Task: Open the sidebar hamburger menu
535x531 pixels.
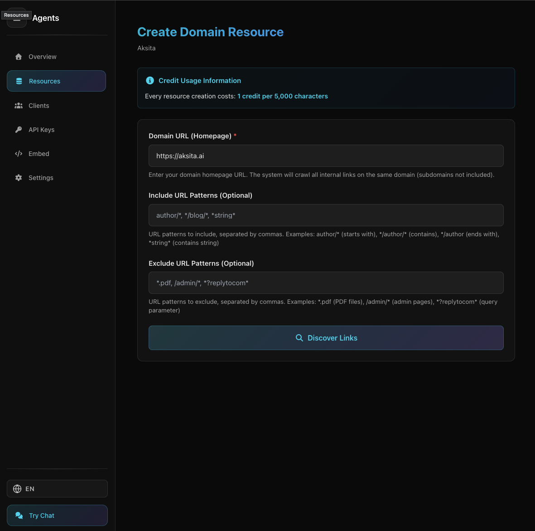Action: [x=17, y=18]
